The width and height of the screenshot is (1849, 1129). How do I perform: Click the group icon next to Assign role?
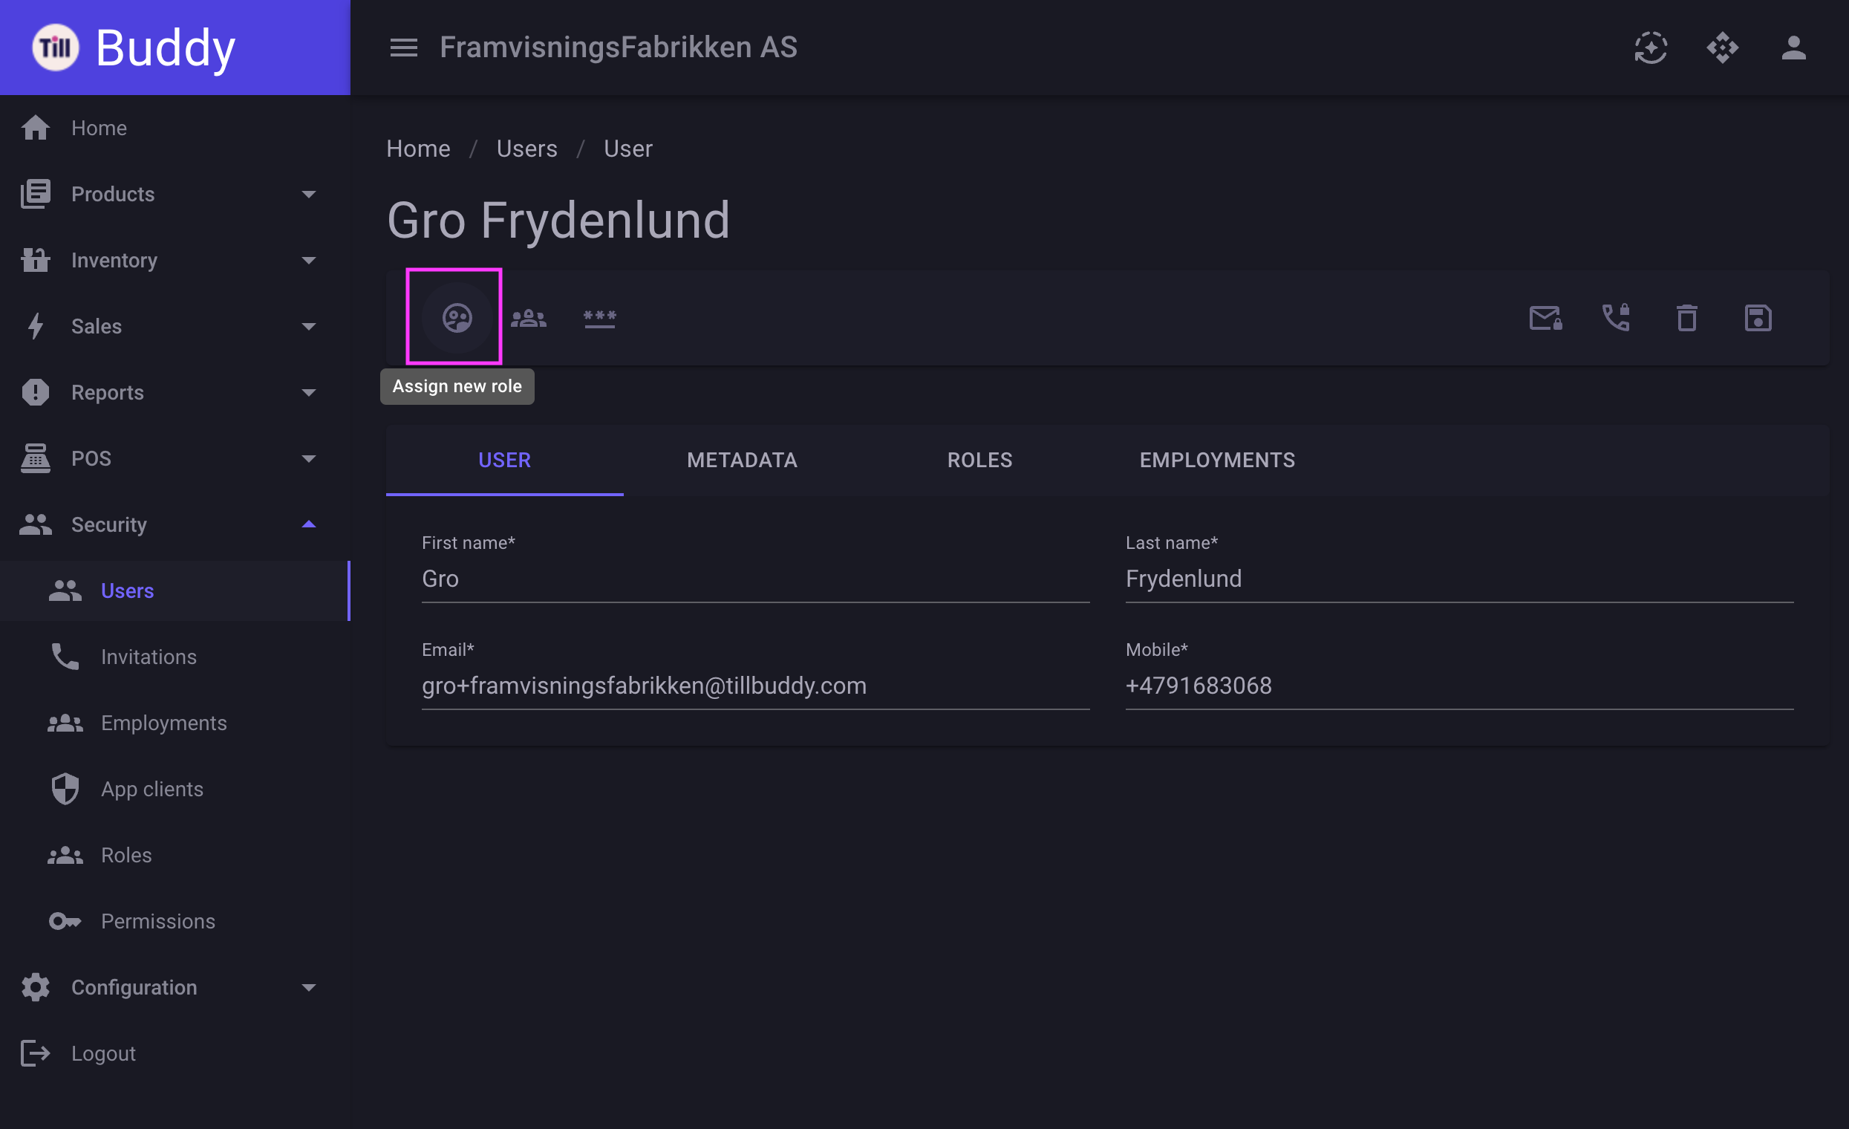[x=528, y=318]
